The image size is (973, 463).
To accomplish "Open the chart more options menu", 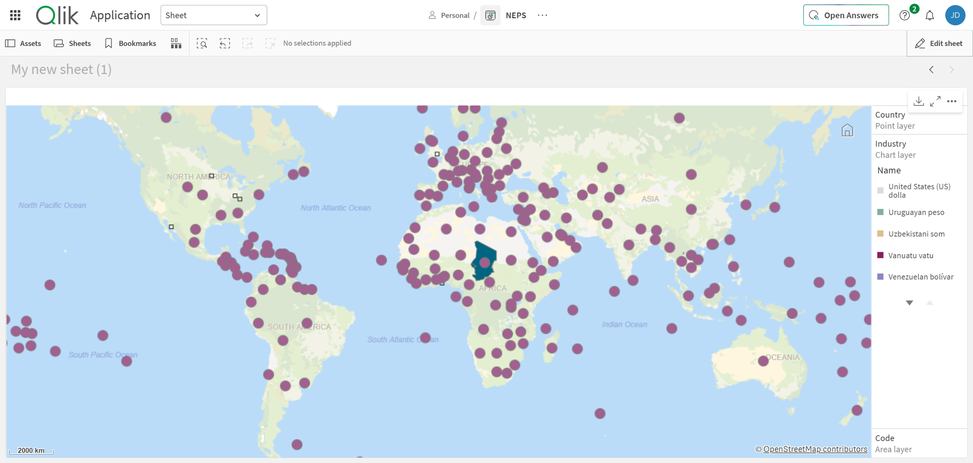I will [952, 101].
